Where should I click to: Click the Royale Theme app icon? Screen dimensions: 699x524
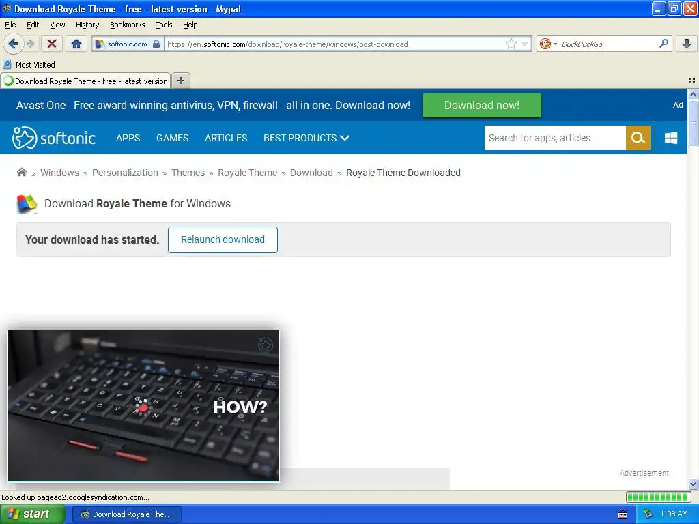coord(27,203)
